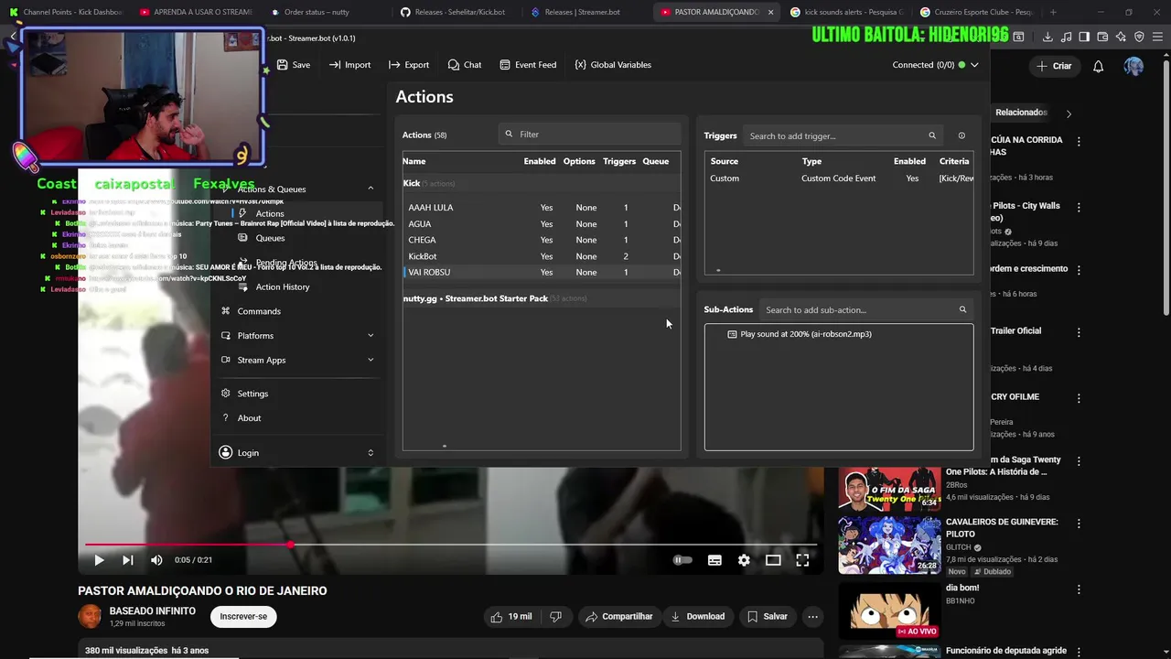Open the Export option in Streamer.bot toolbar
The height and width of the screenshot is (659, 1171).
409,65
